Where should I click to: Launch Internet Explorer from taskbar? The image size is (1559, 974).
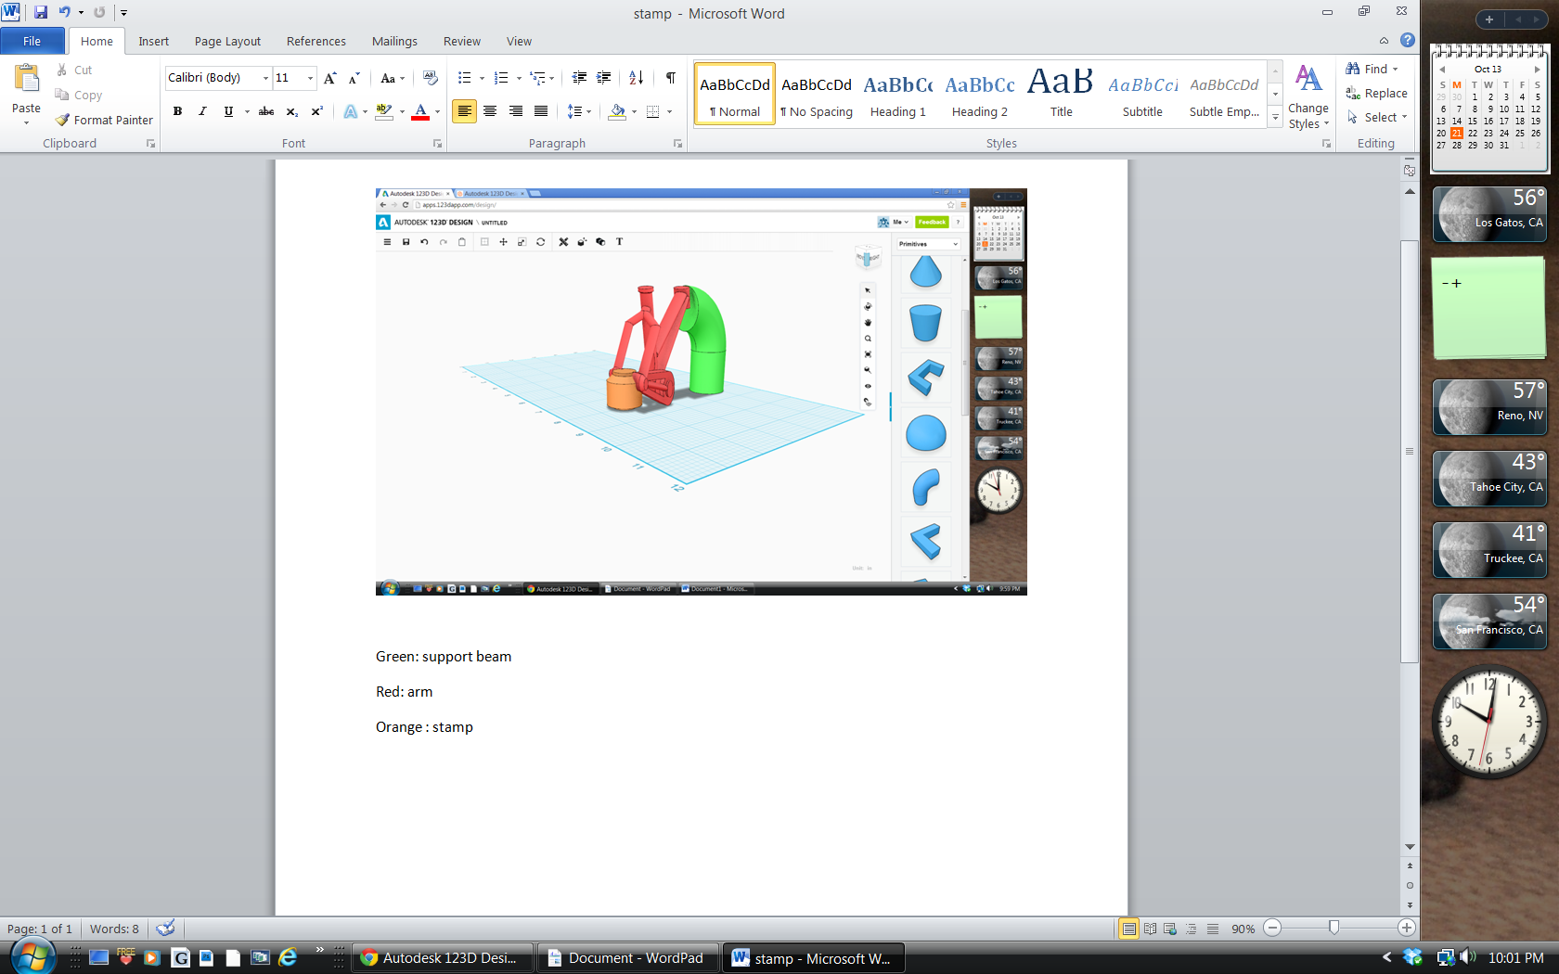288,958
